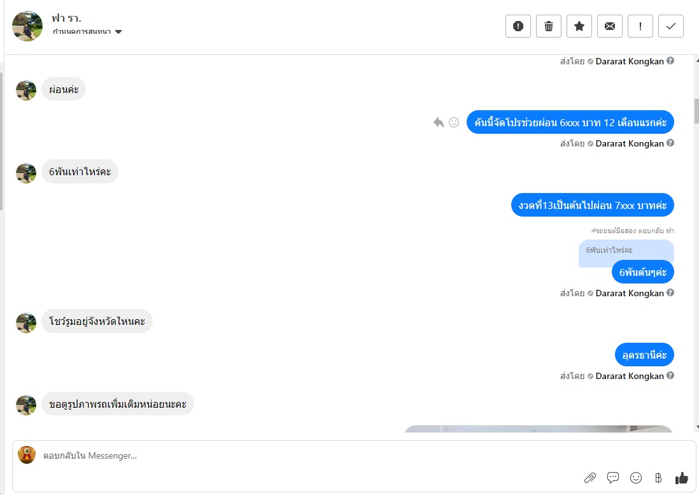This screenshot has height=495, width=699.
Task: Open the car photo thumbnail at bottom
Action: 538,429
